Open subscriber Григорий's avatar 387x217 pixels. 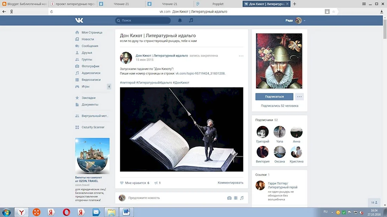[262, 132]
